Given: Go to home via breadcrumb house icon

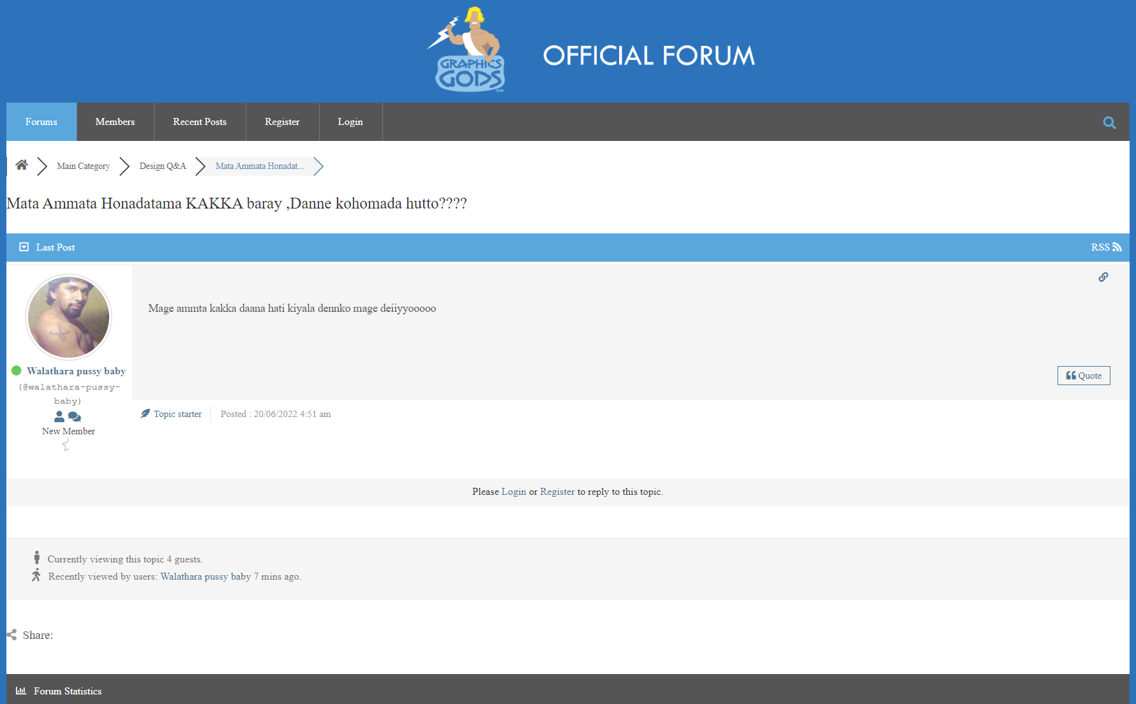Looking at the screenshot, I should [22, 165].
